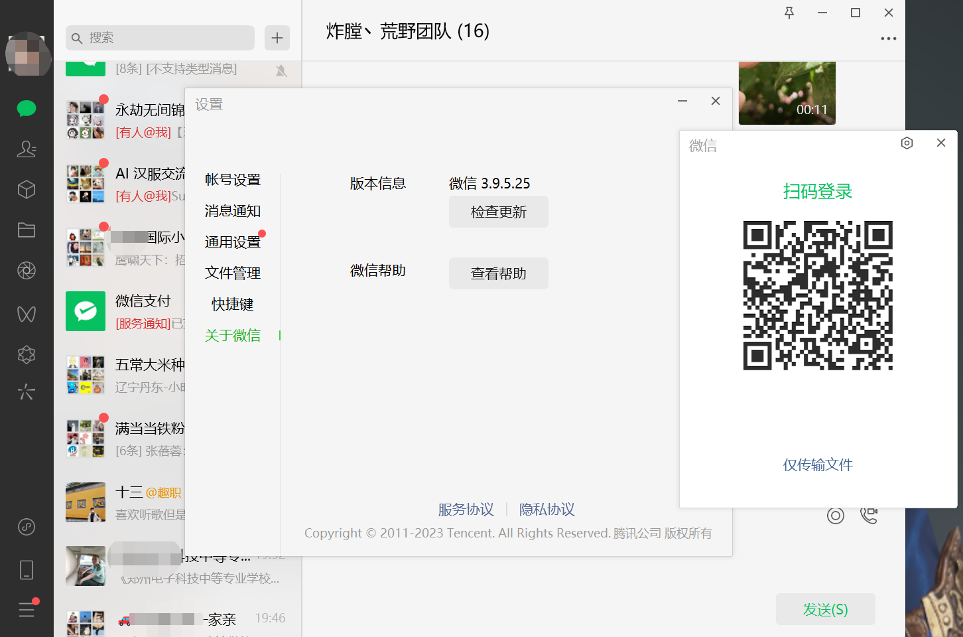
Task: Open group chat options via the ellipsis
Action: [x=888, y=38]
